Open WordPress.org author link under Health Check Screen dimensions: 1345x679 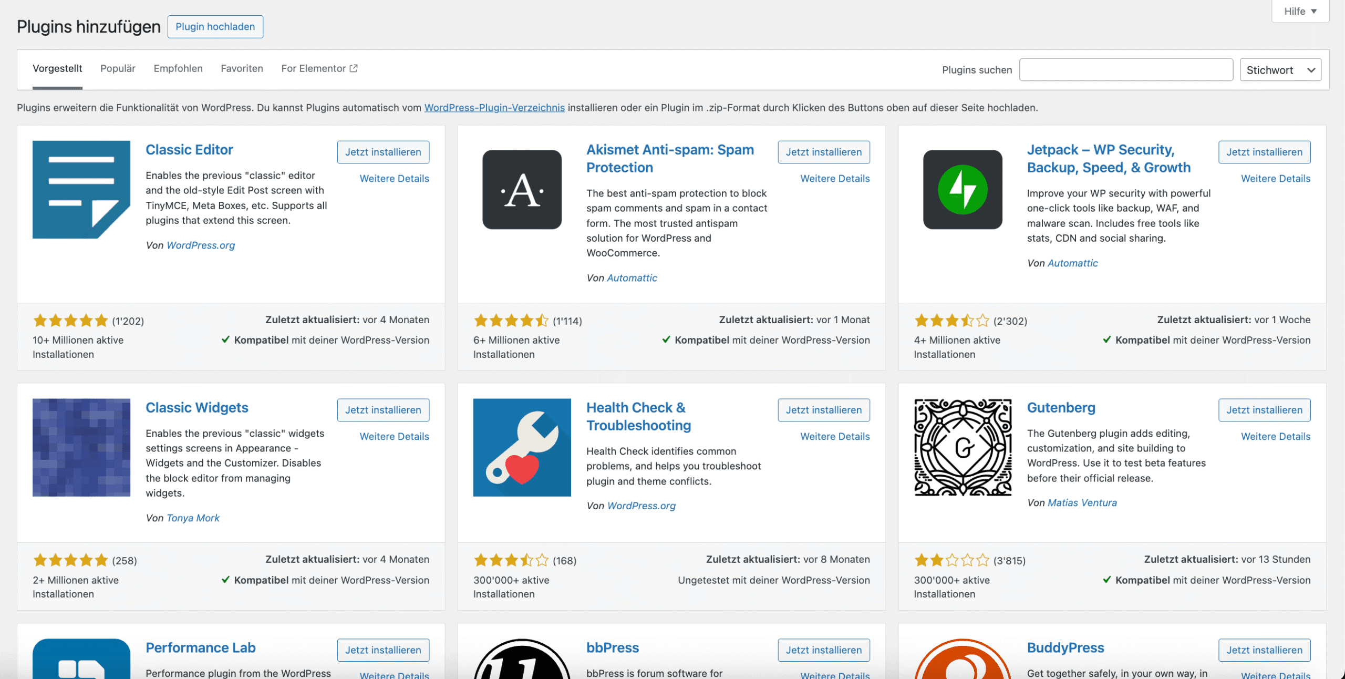642,506
